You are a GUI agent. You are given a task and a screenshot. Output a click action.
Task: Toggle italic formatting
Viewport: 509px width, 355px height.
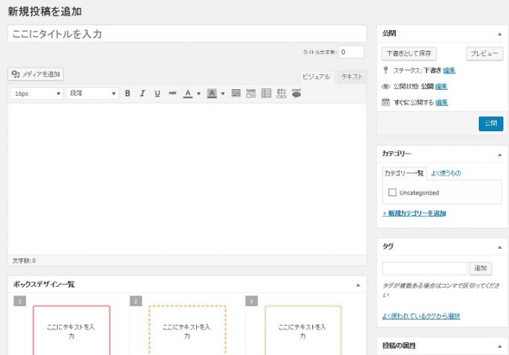[142, 94]
